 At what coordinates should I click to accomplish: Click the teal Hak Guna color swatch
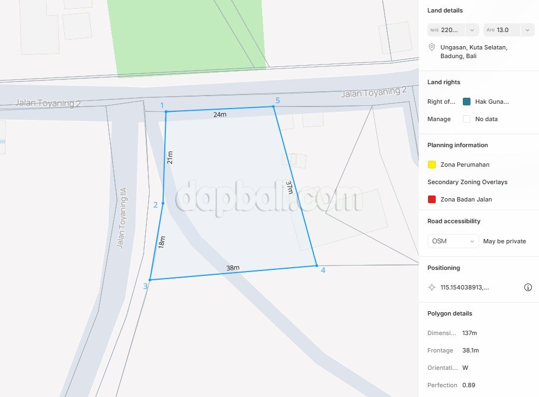pyautogui.click(x=467, y=102)
